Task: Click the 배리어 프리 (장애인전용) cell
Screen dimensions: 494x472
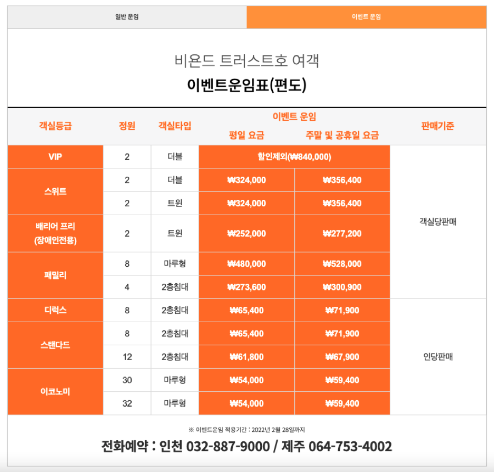Action: click(x=55, y=233)
